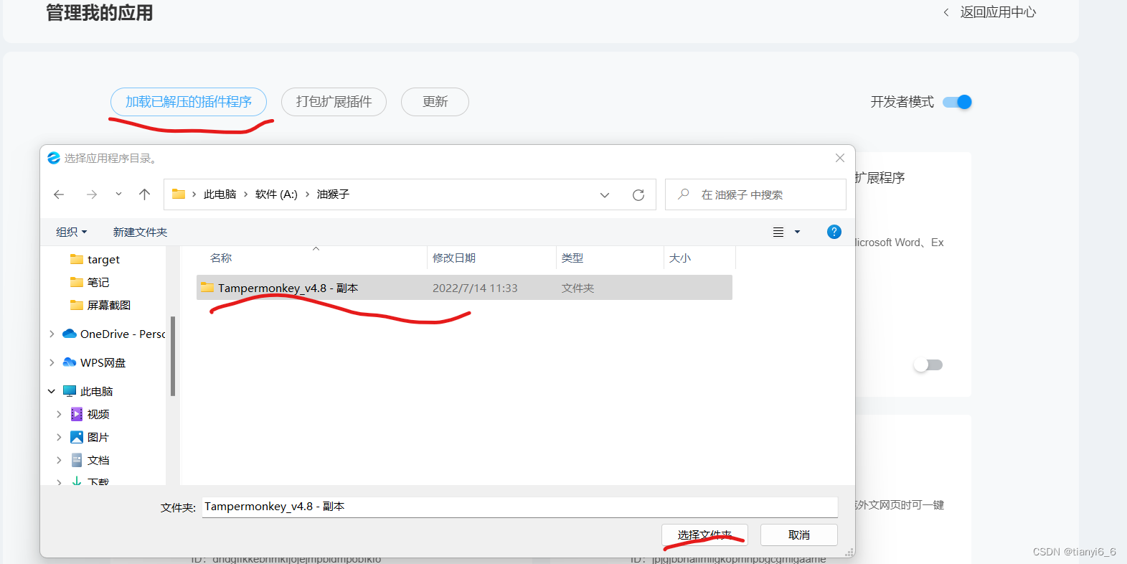Click the folder icon in address bar
The width and height of the screenshot is (1127, 564).
179,194
